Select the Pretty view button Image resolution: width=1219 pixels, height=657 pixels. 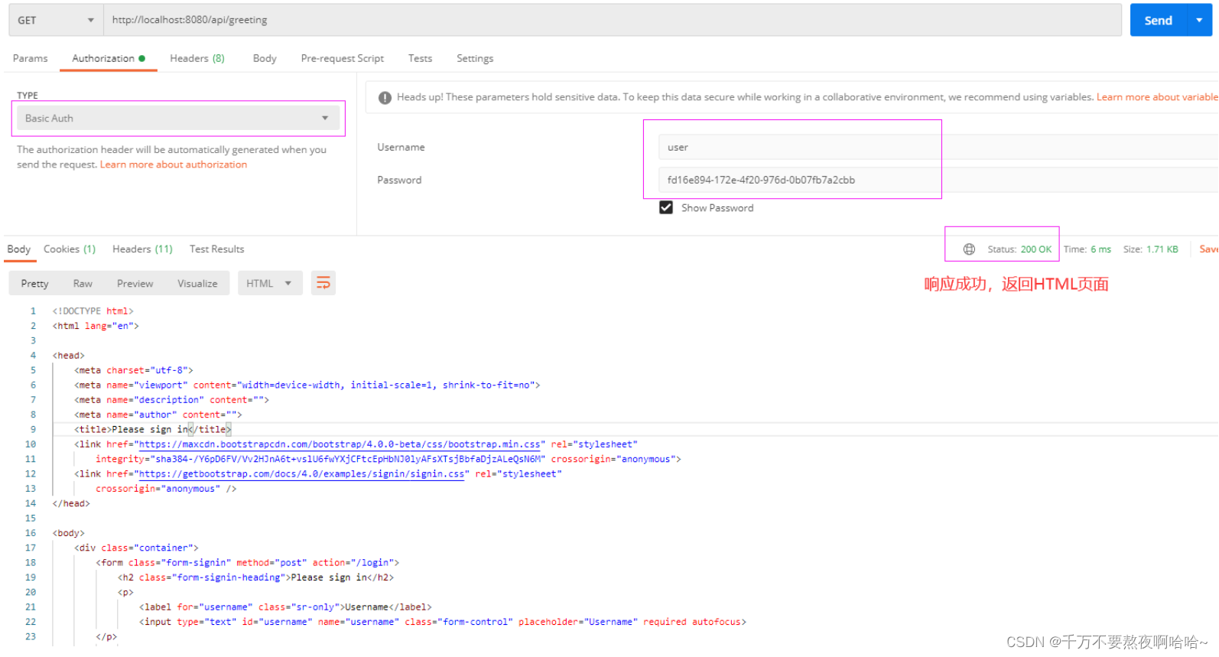click(35, 283)
